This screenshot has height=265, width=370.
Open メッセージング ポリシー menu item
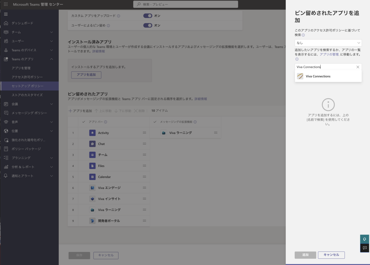coord(29,113)
